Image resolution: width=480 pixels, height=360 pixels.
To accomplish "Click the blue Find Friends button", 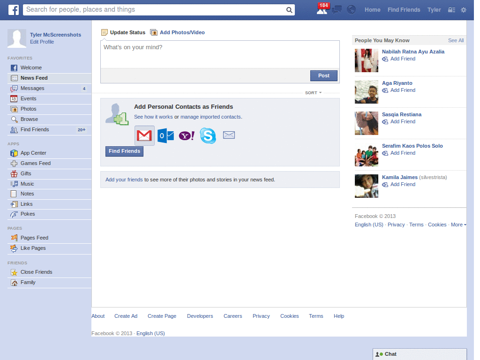I will [x=124, y=151].
